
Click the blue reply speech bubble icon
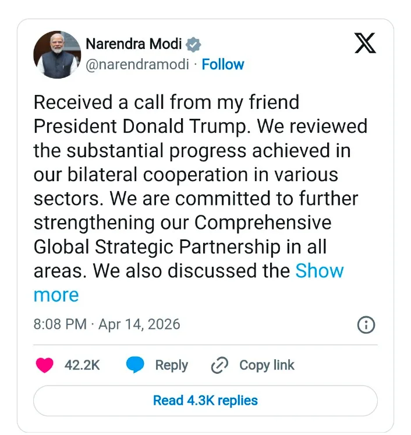pos(135,365)
